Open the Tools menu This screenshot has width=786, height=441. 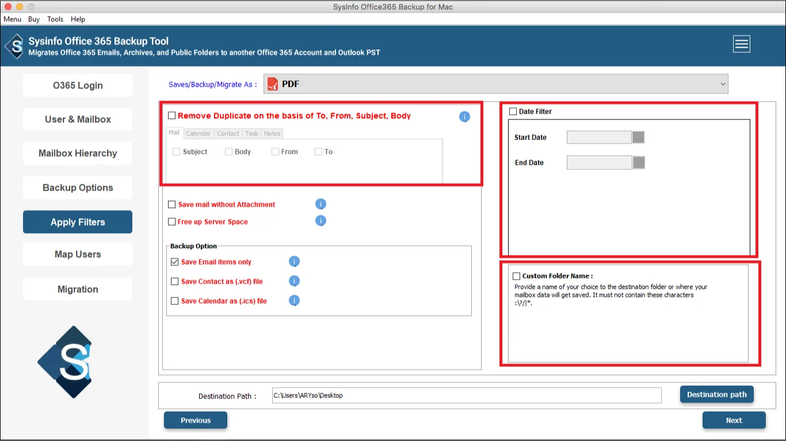click(x=55, y=19)
